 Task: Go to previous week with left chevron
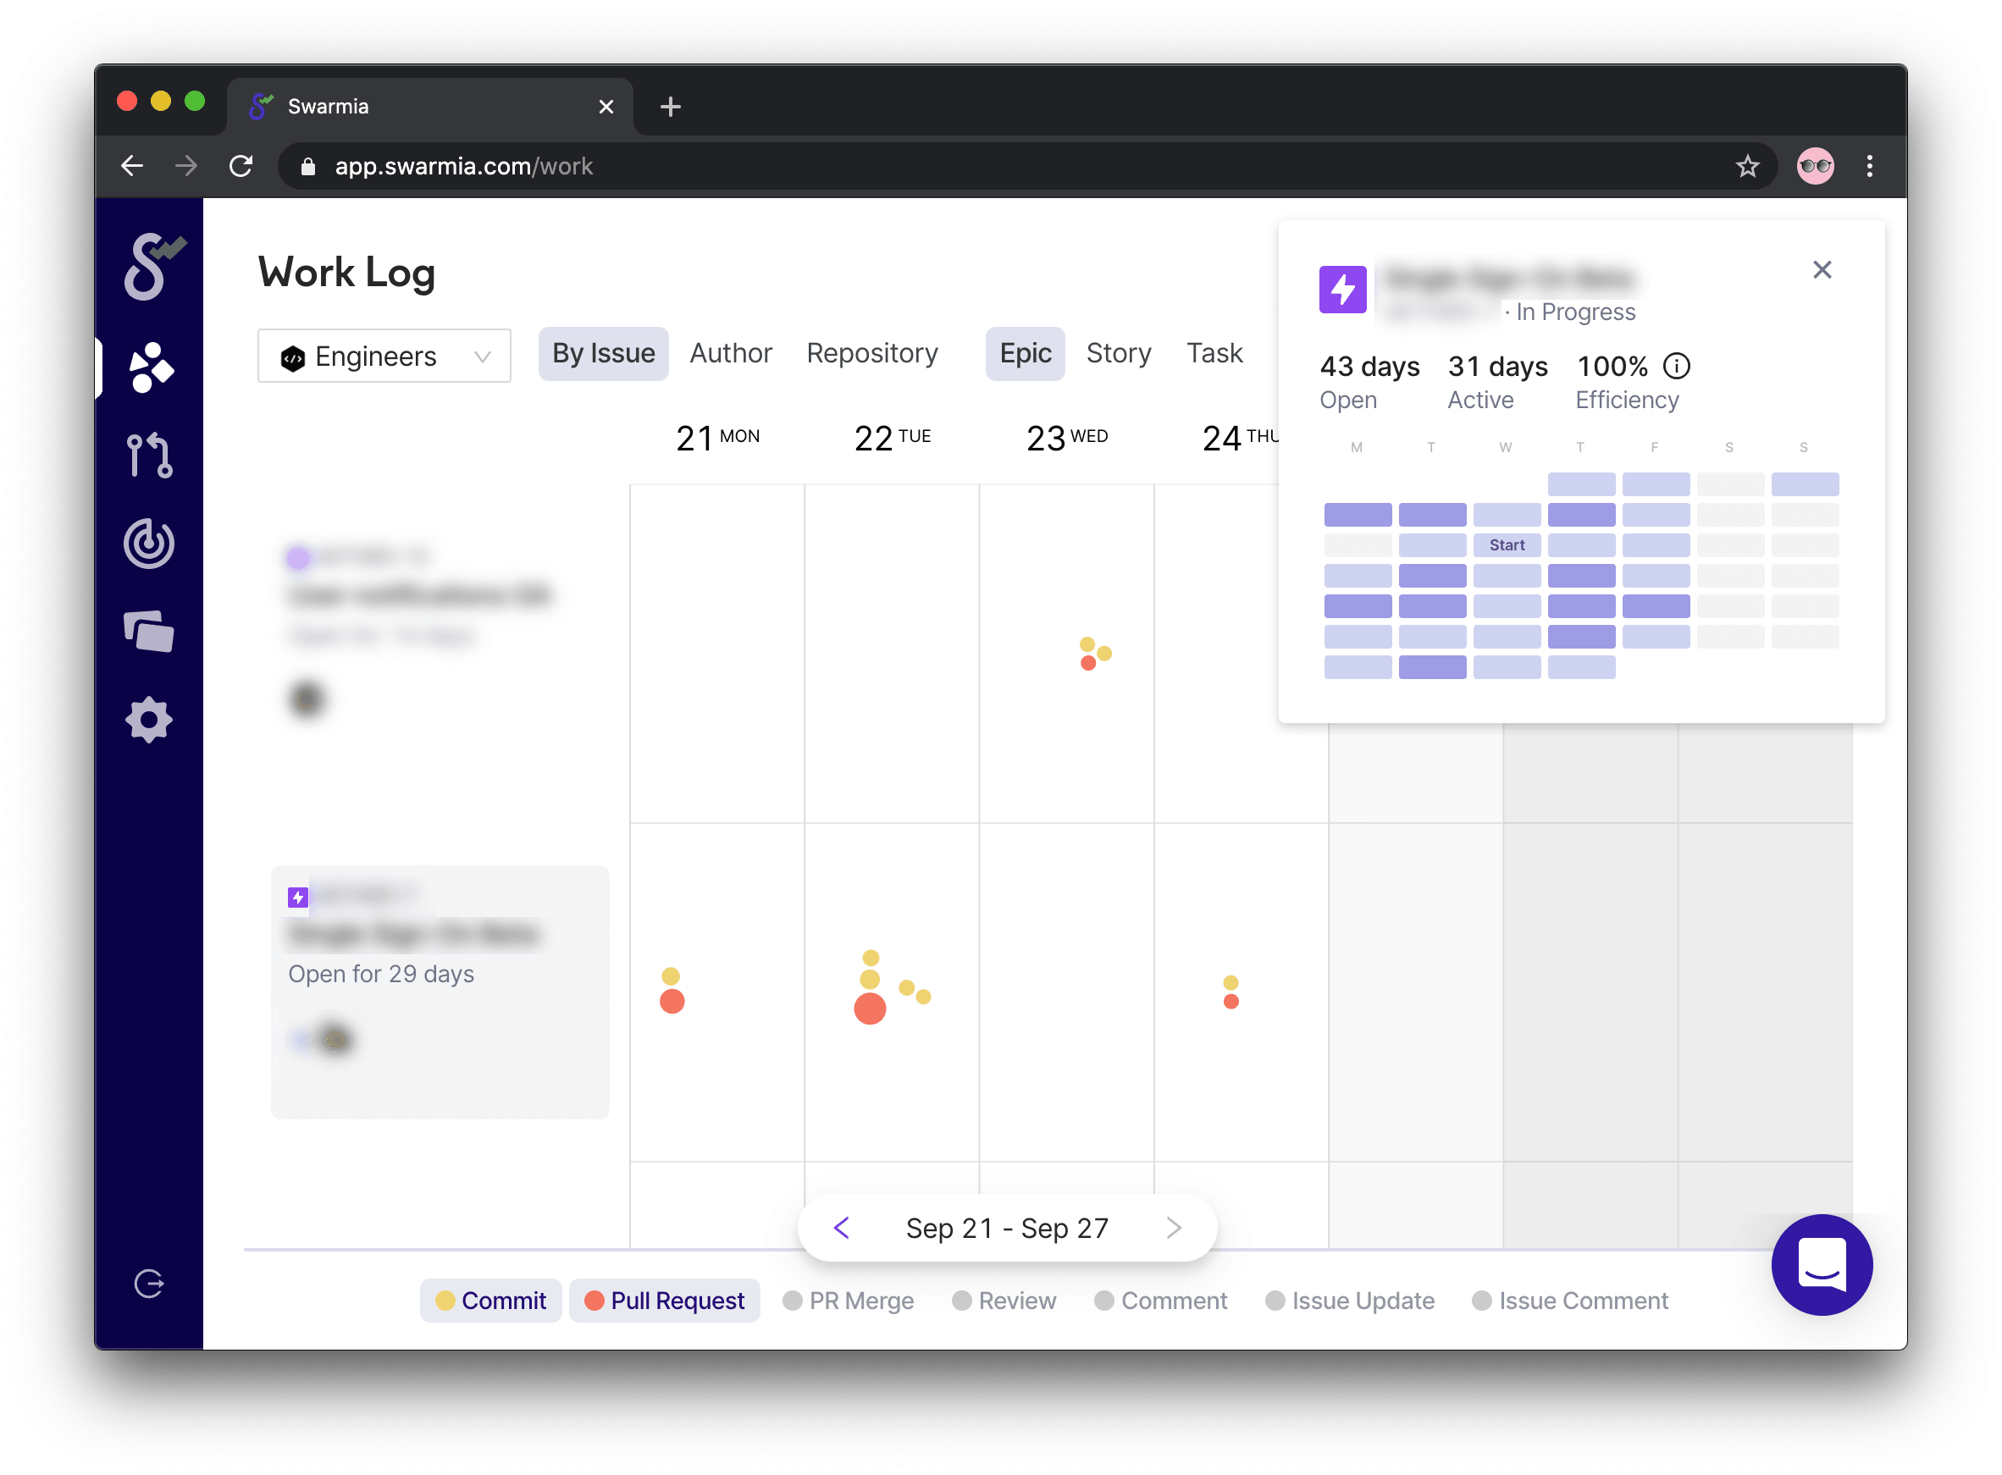pyautogui.click(x=841, y=1228)
